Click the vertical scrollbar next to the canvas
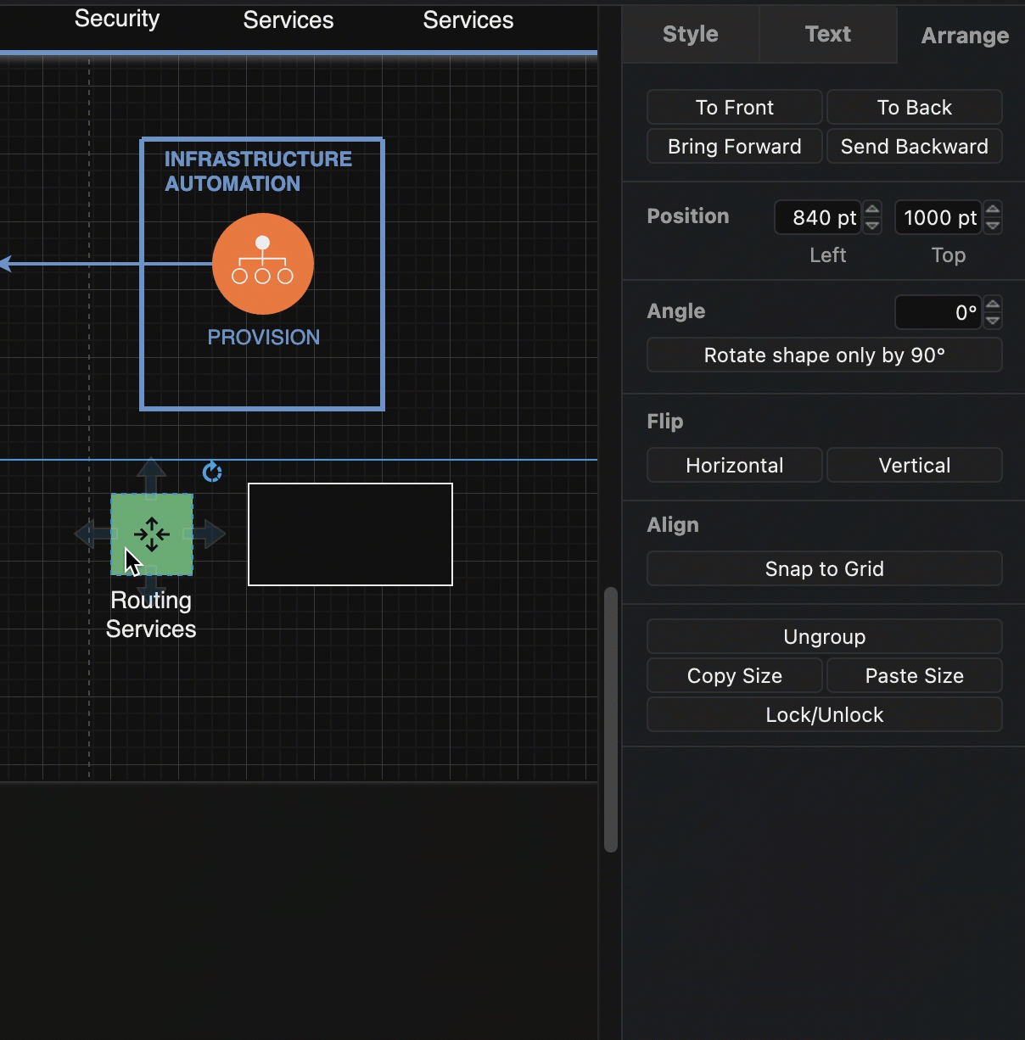This screenshot has height=1040, width=1025. click(x=609, y=717)
